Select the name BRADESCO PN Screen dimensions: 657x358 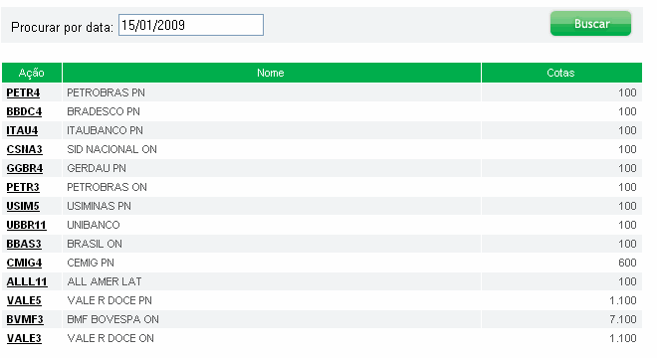[104, 111]
